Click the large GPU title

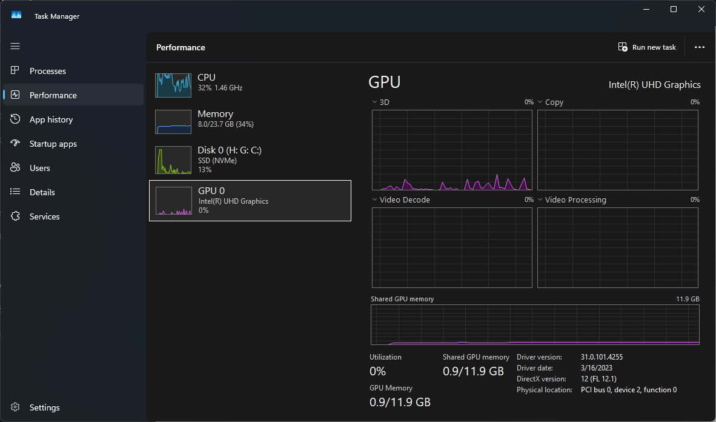(x=385, y=82)
